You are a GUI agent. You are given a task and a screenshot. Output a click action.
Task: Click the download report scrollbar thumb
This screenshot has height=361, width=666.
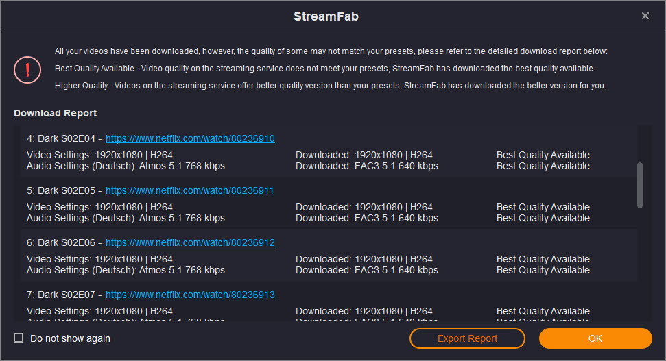[x=640, y=186]
